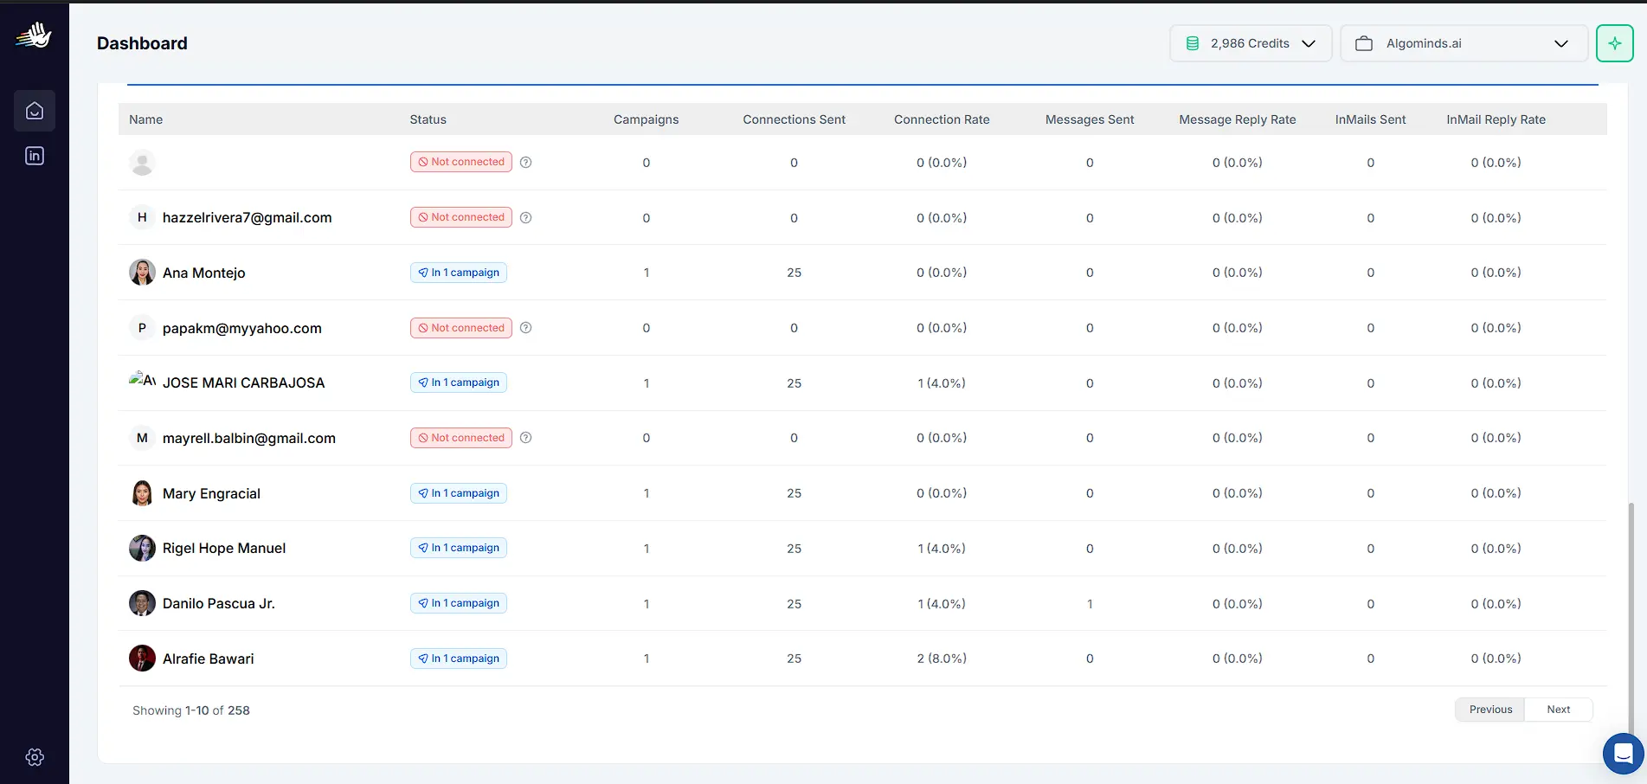
Task: Click mayrell.balbin's Not connected badge
Action: tap(461, 438)
